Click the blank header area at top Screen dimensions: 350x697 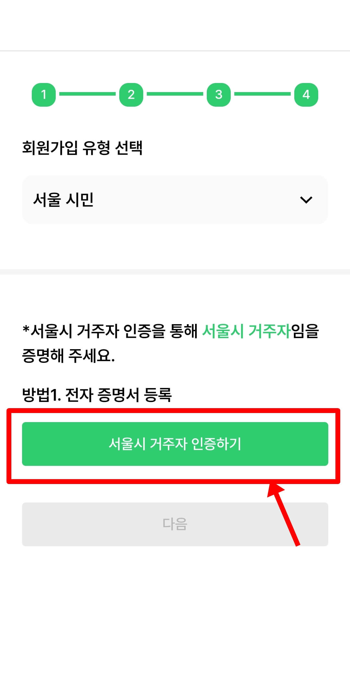tap(175, 25)
